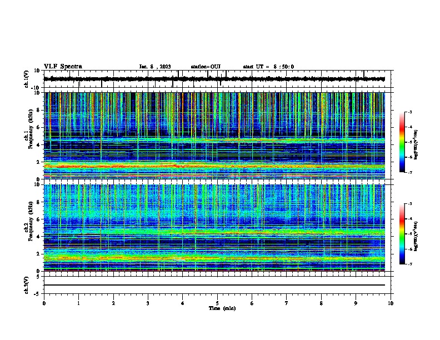Click the "ch.3(V)" axis label
440x340 pixels.
[26, 285]
